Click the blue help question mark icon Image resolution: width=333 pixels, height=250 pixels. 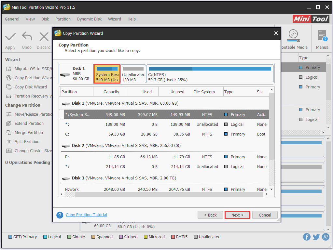click(60, 215)
